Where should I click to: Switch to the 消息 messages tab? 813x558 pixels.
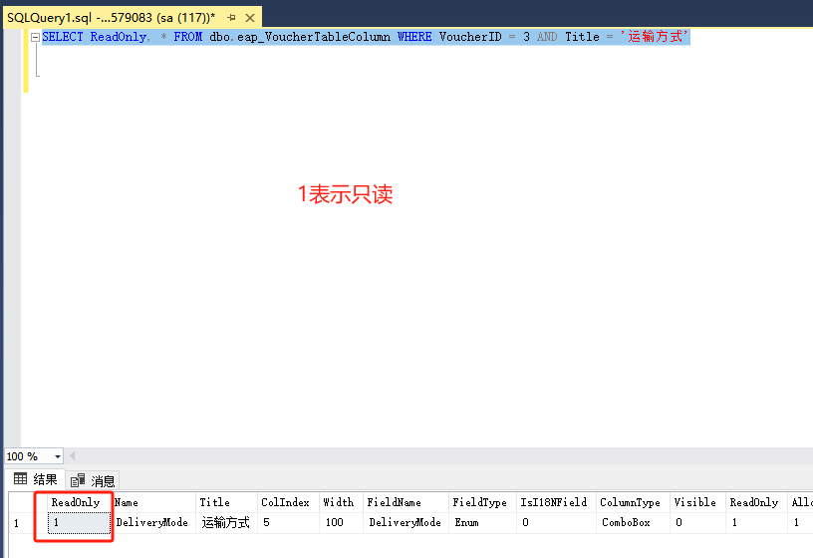93,480
